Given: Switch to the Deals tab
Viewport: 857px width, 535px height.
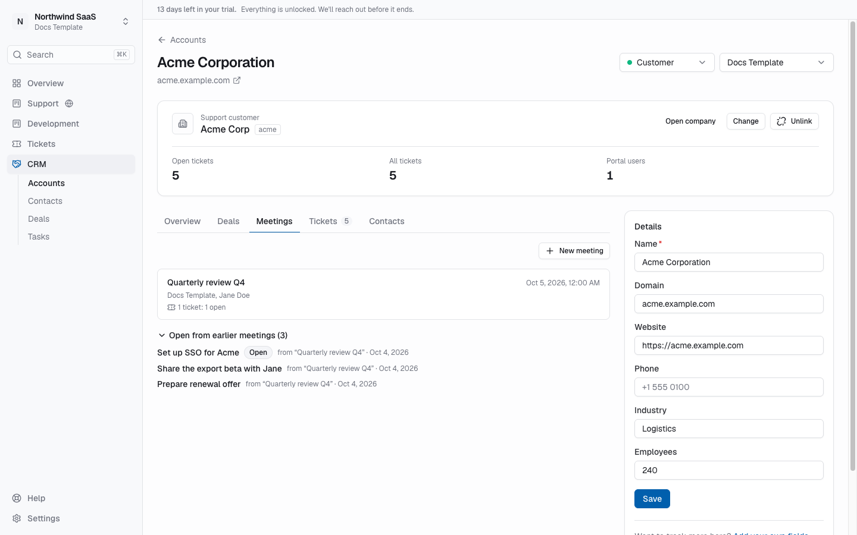Looking at the screenshot, I should click(x=229, y=221).
